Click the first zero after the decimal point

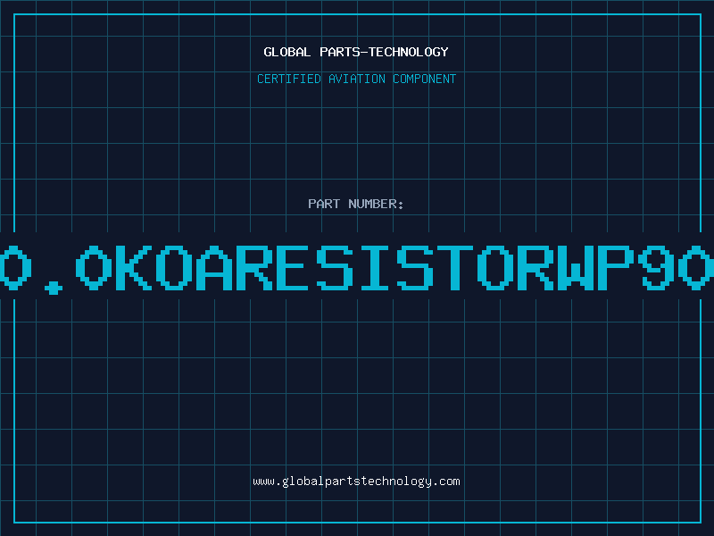pos(94,268)
